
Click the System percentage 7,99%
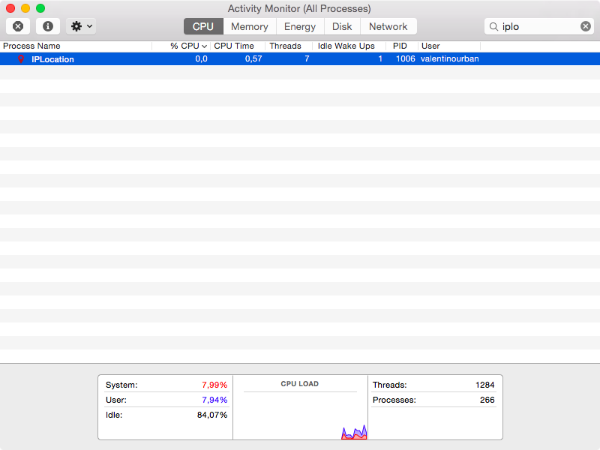[x=214, y=385]
